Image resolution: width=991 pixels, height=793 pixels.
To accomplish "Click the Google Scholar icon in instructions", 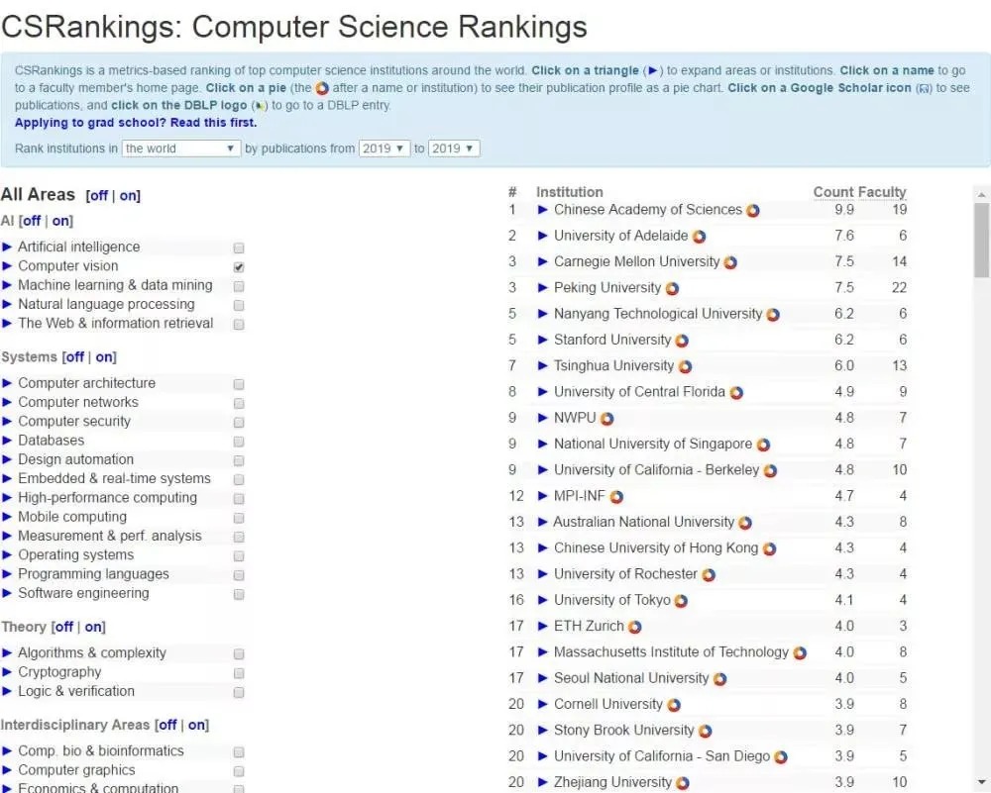I will tap(924, 88).
